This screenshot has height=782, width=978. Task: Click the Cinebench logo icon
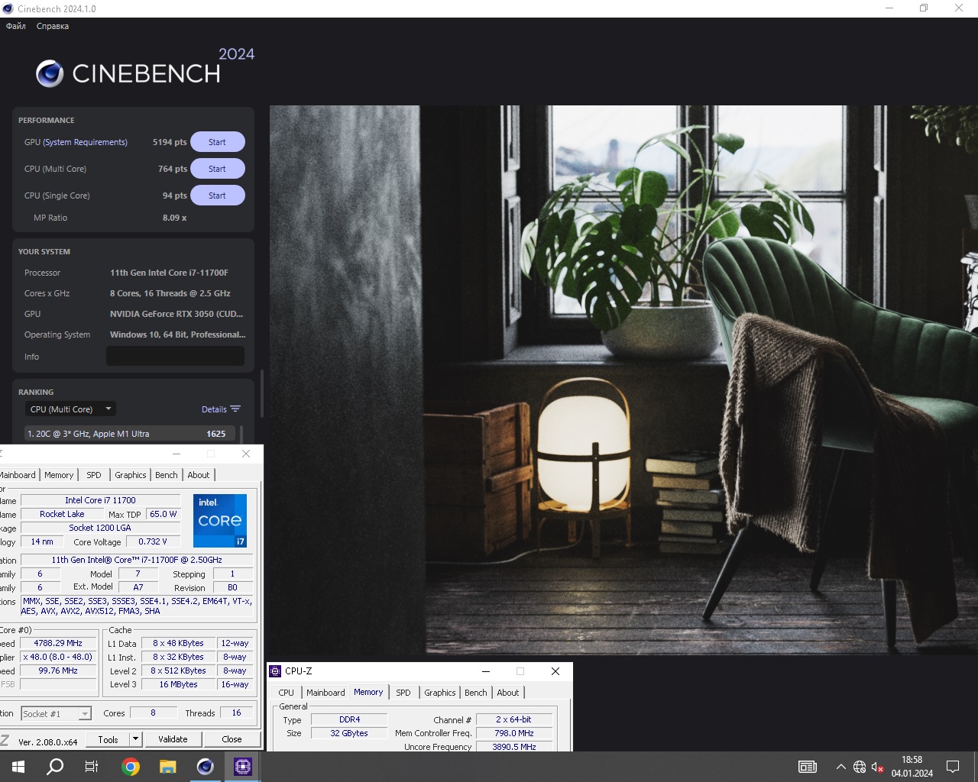pyautogui.click(x=50, y=74)
